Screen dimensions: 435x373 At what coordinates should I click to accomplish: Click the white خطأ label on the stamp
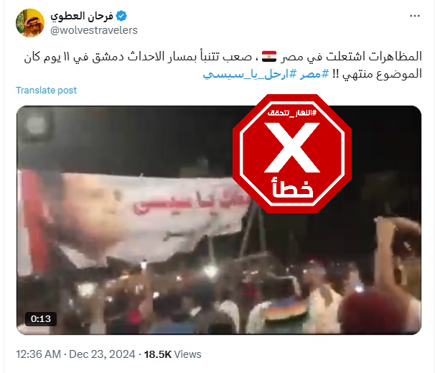click(293, 188)
